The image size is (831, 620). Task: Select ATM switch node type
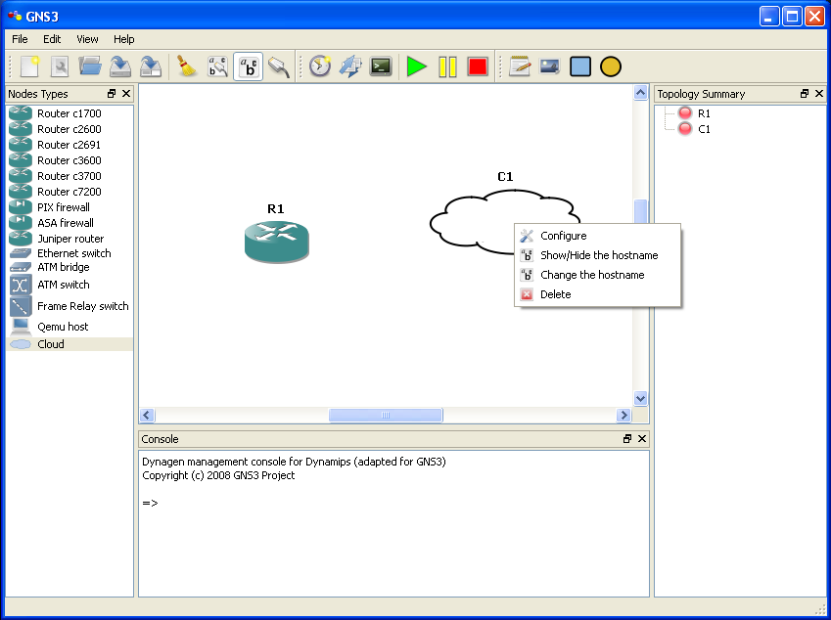[69, 285]
